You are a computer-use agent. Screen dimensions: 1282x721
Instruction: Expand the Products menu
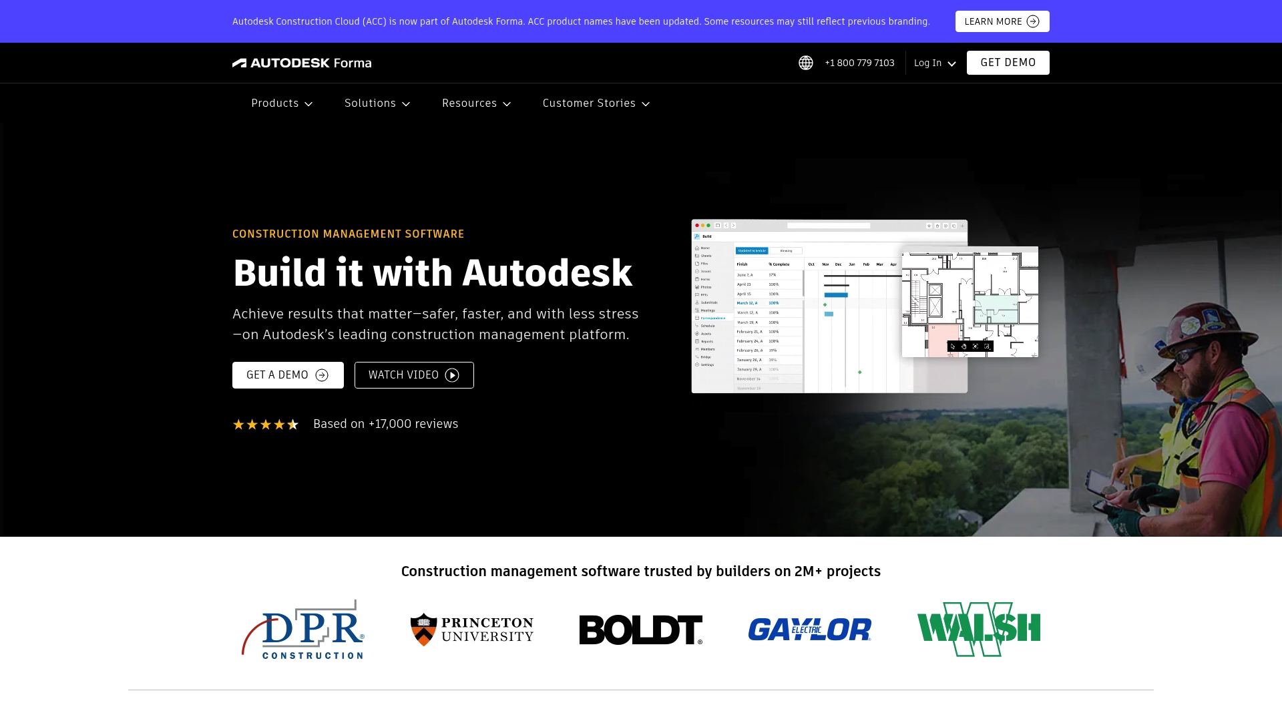[x=282, y=103]
